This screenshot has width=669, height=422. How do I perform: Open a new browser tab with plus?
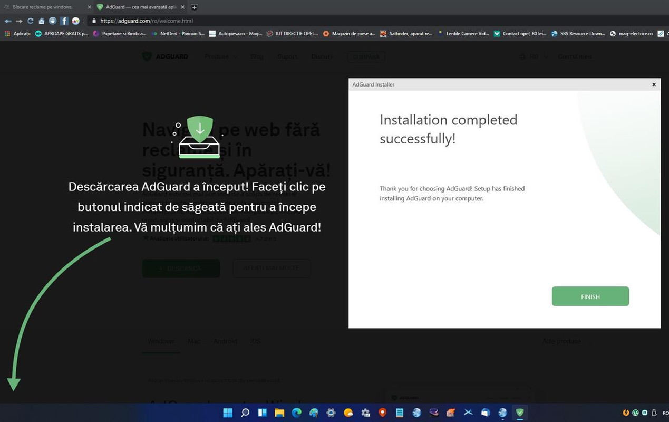tap(194, 7)
